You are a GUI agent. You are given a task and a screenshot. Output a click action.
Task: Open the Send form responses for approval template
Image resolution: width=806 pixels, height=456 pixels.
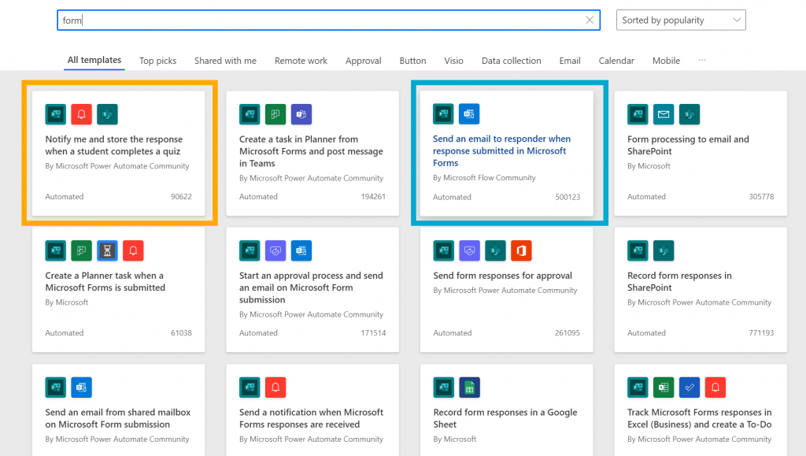502,276
